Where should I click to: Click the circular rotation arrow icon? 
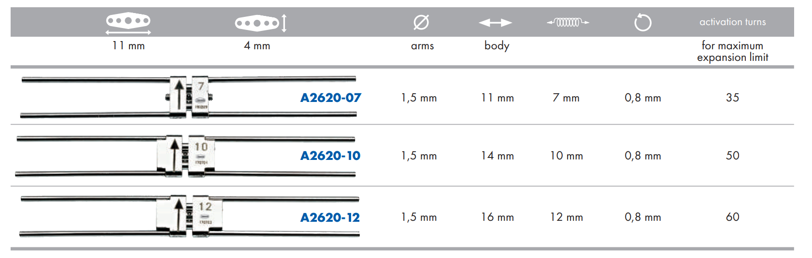(x=642, y=22)
